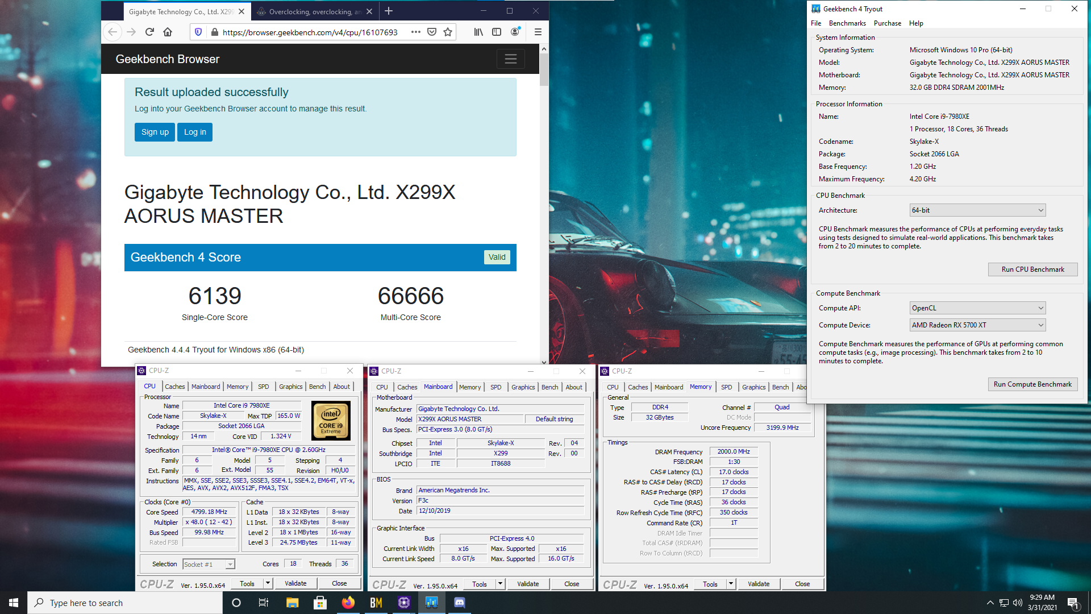1091x614 pixels.
Task: Click Tools button in Mainboard CPU-Z
Action: [480, 584]
